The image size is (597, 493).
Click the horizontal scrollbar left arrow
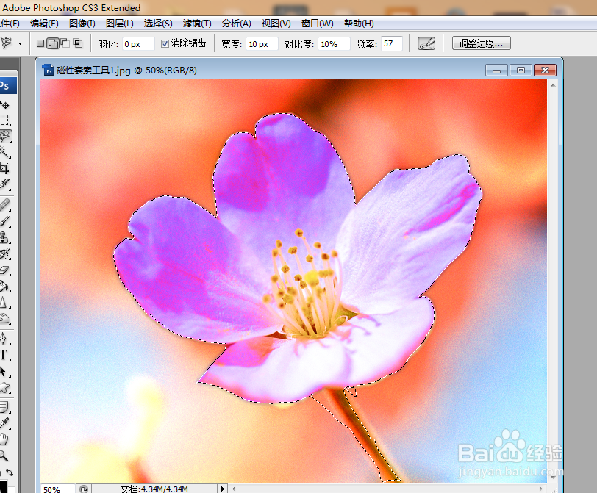pos(234,489)
